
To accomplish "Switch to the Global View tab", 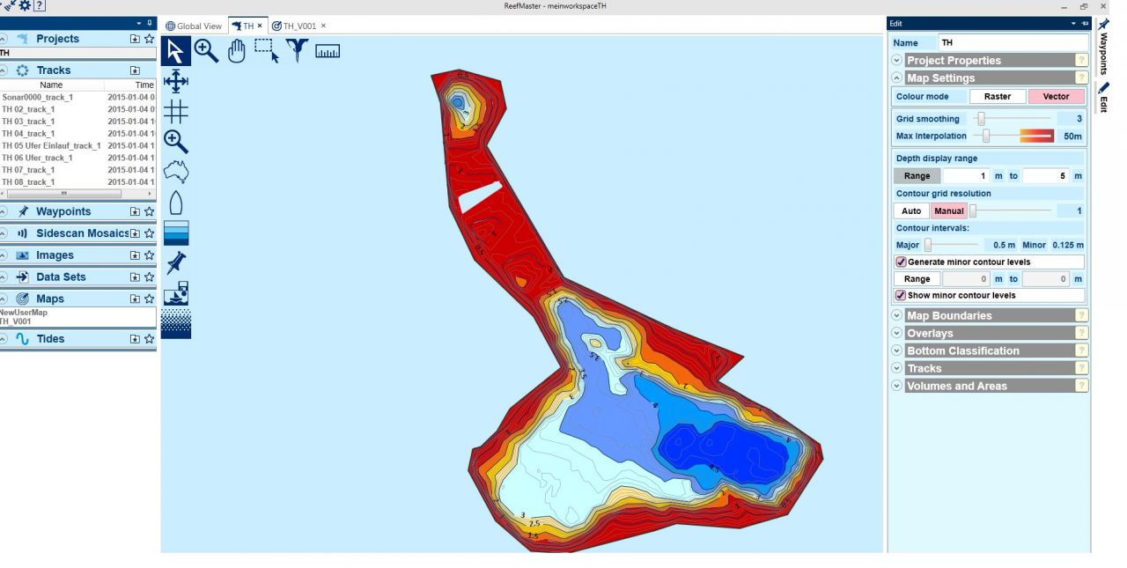I will pyautogui.click(x=195, y=26).
